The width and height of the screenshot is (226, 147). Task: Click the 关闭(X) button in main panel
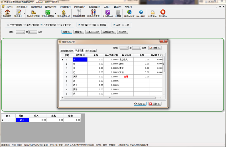[122, 32]
